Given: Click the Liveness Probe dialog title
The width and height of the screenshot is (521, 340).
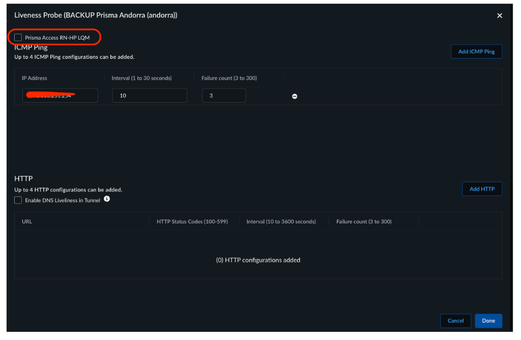Looking at the screenshot, I should click(95, 15).
